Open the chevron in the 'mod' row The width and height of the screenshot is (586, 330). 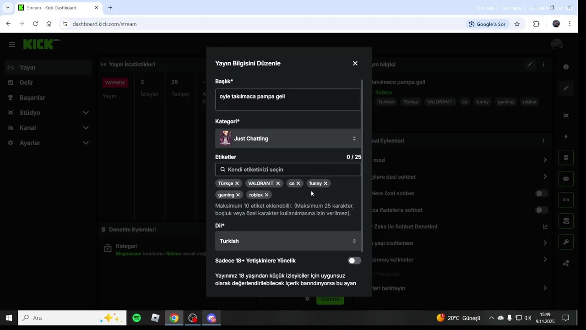(545, 160)
